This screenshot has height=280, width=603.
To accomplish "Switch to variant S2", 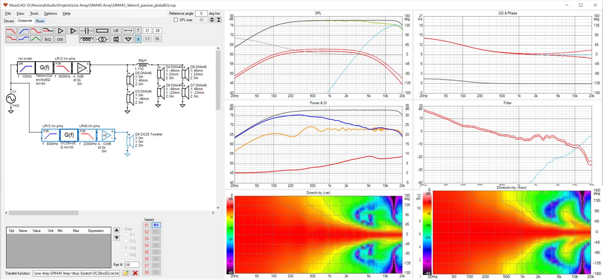I will pyautogui.click(x=147, y=232).
